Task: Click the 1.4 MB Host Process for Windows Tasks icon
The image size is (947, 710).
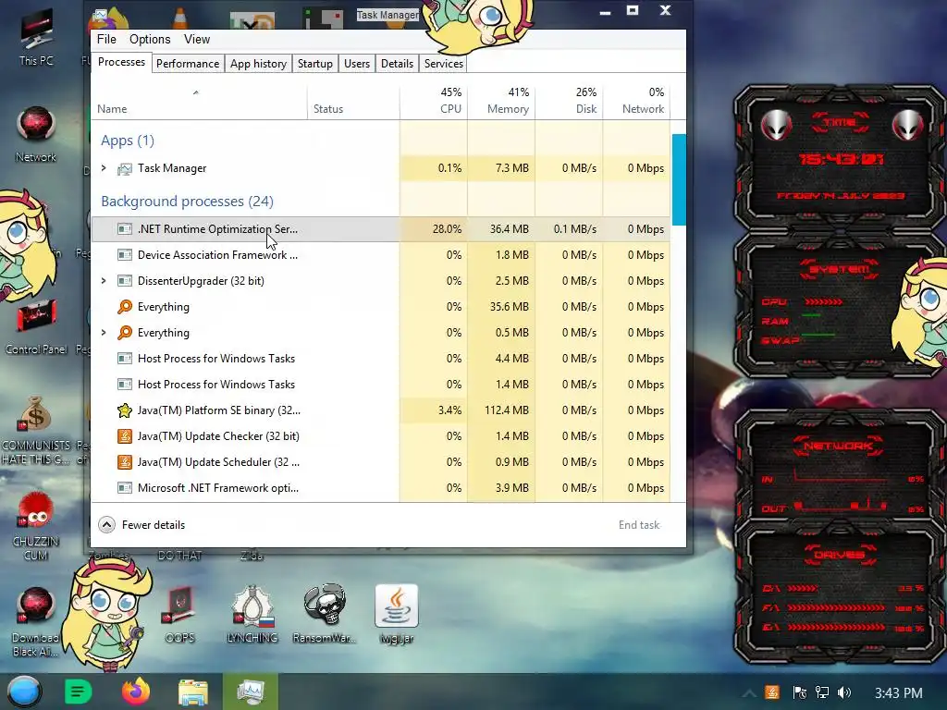Action: coord(125,385)
